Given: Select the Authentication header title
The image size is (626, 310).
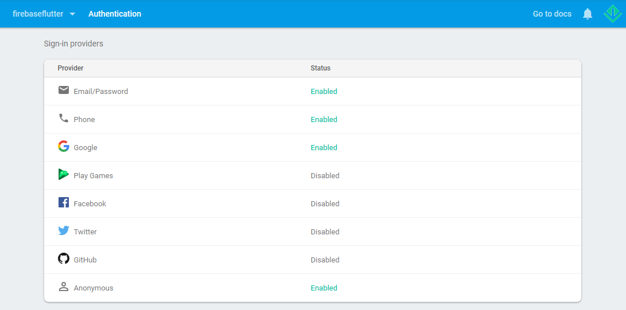Looking at the screenshot, I should [x=115, y=14].
